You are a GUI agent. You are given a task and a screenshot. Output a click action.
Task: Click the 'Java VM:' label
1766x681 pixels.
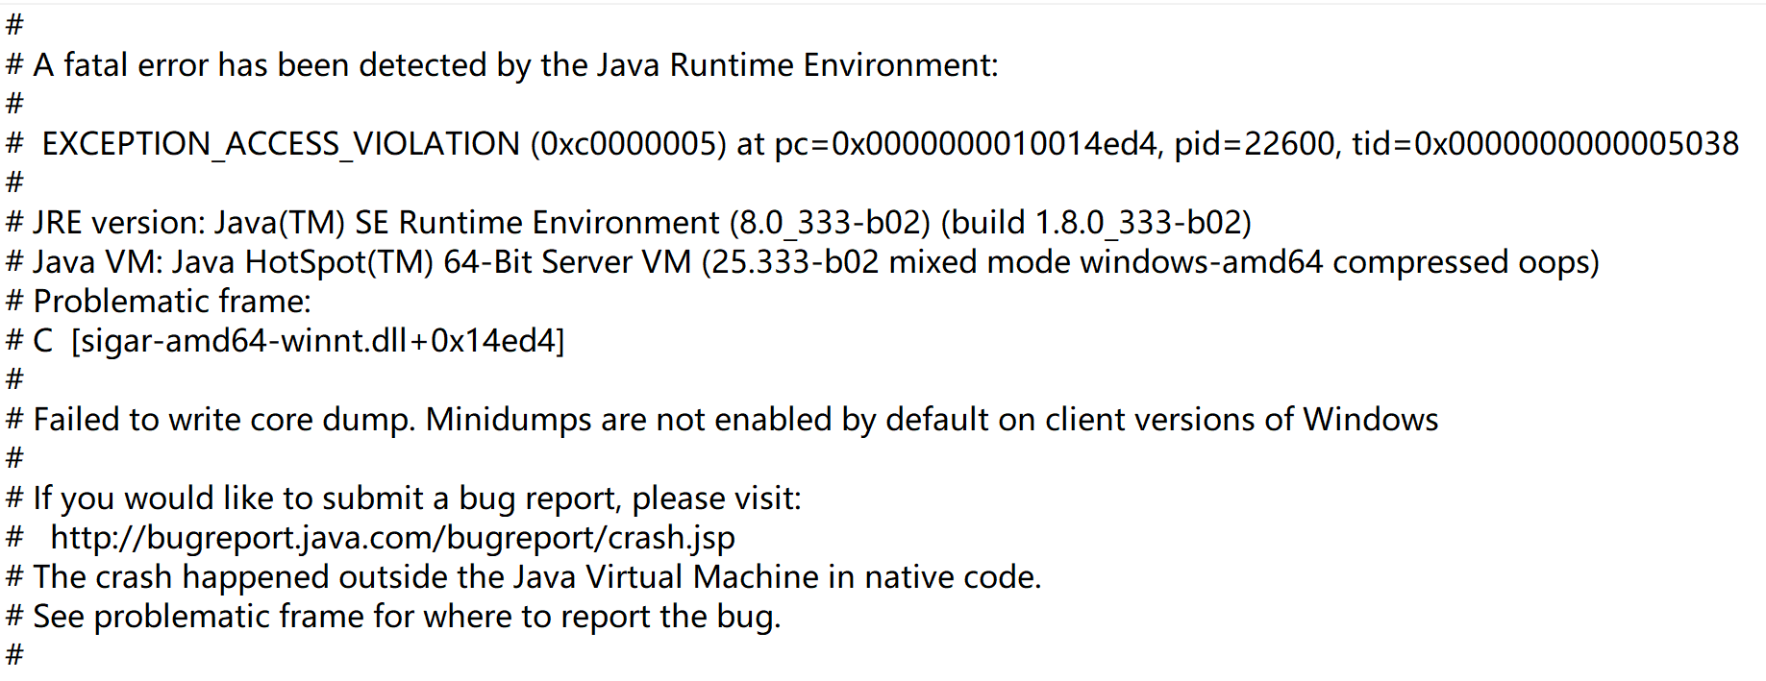point(98,262)
